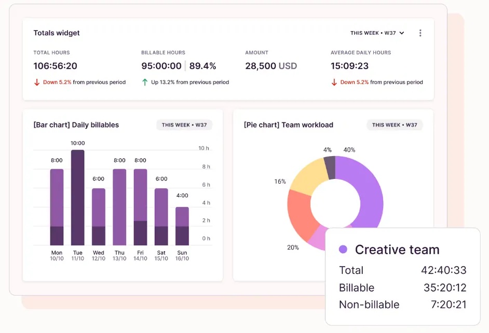Screen dimensions: 489x333
Task: Click the red down arrow under Total Hours
Action: pyautogui.click(x=37, y=82)
